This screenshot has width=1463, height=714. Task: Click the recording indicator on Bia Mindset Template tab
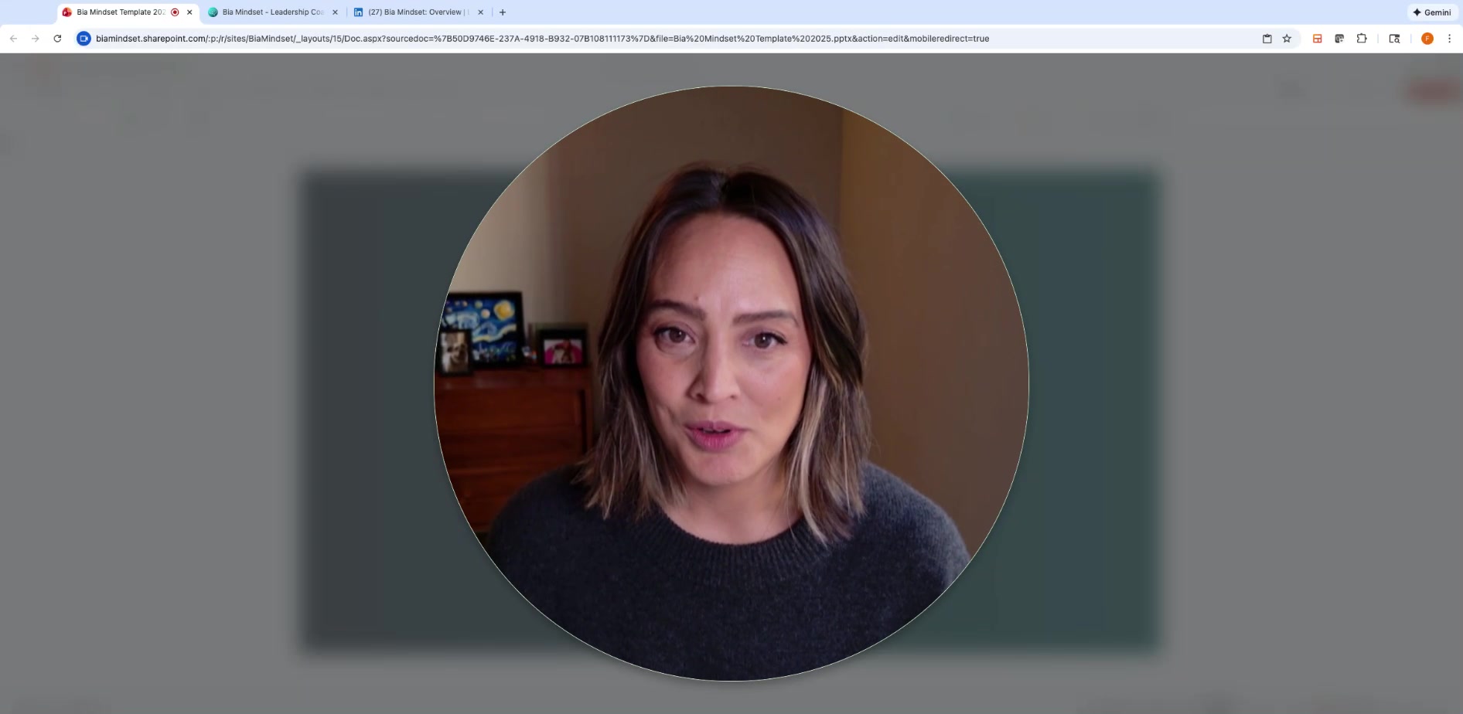(175, 12)
